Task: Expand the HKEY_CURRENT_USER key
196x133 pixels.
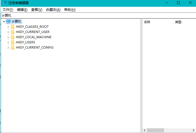Action: coord(8,32)
